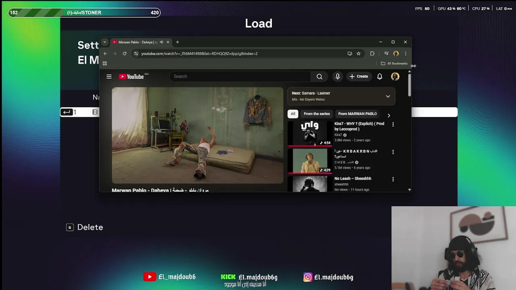Click '3.8M views • 2 years ago' text
The image size is (516, 290).
click(352, 140)
